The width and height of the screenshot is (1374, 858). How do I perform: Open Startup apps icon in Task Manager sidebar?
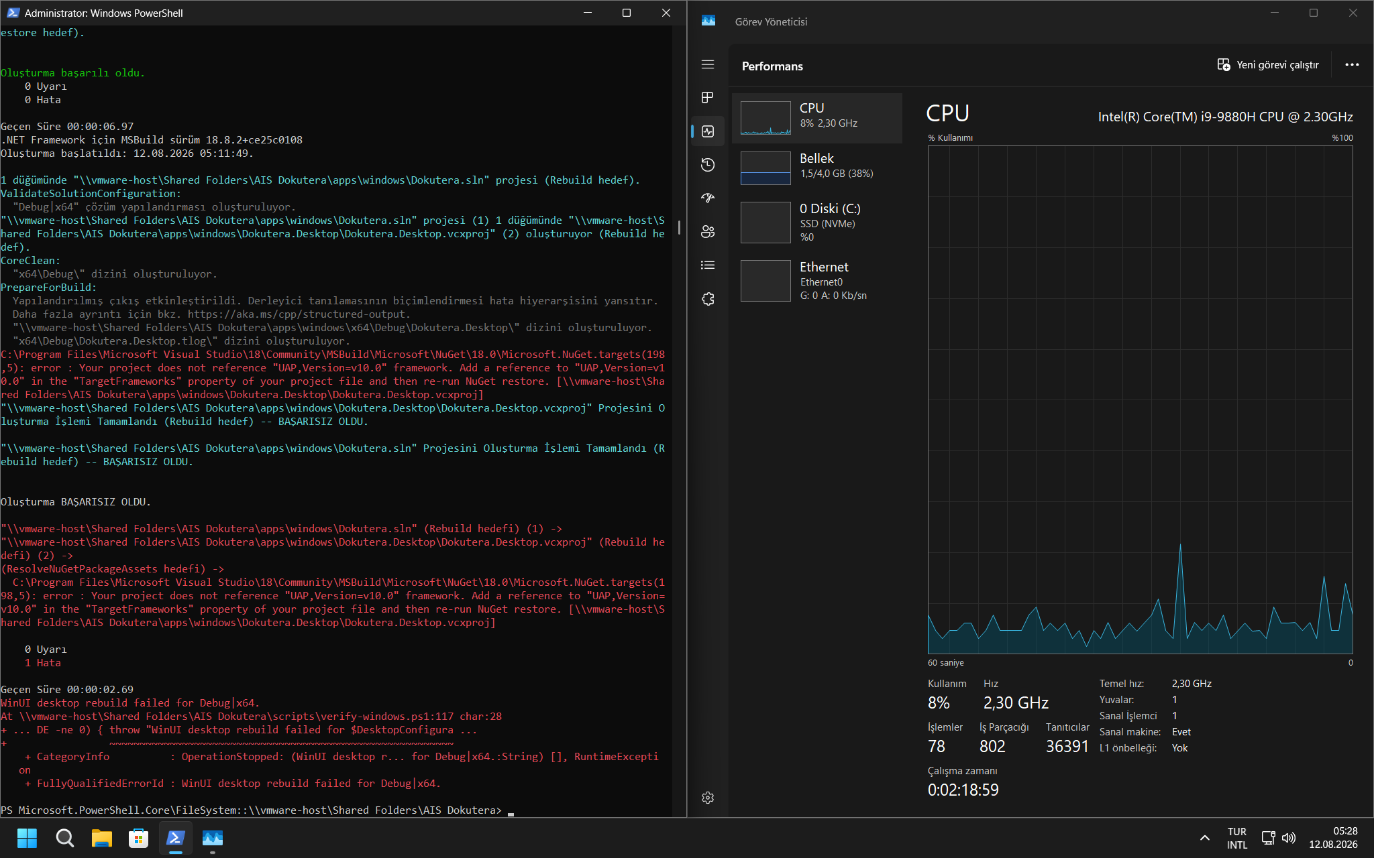[x=708, y=198]
